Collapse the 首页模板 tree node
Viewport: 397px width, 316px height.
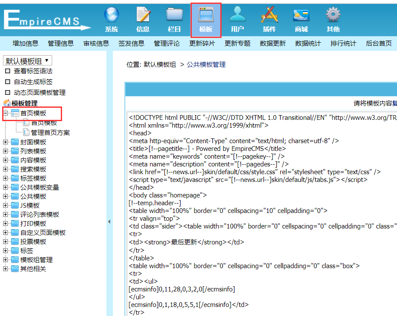pos(5,113)
